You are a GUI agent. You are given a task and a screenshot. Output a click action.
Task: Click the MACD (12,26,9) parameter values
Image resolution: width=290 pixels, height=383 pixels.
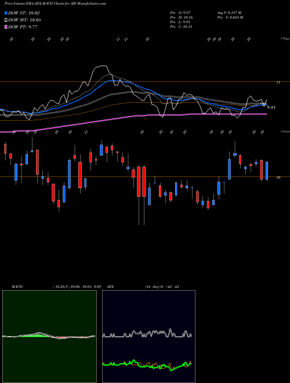[x=77, y=287]
